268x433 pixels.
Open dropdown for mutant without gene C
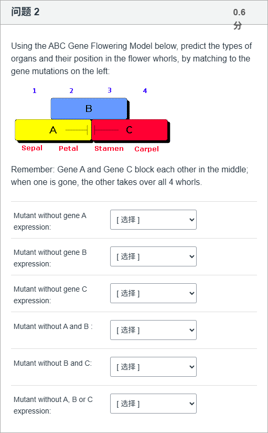click(153, 293)
